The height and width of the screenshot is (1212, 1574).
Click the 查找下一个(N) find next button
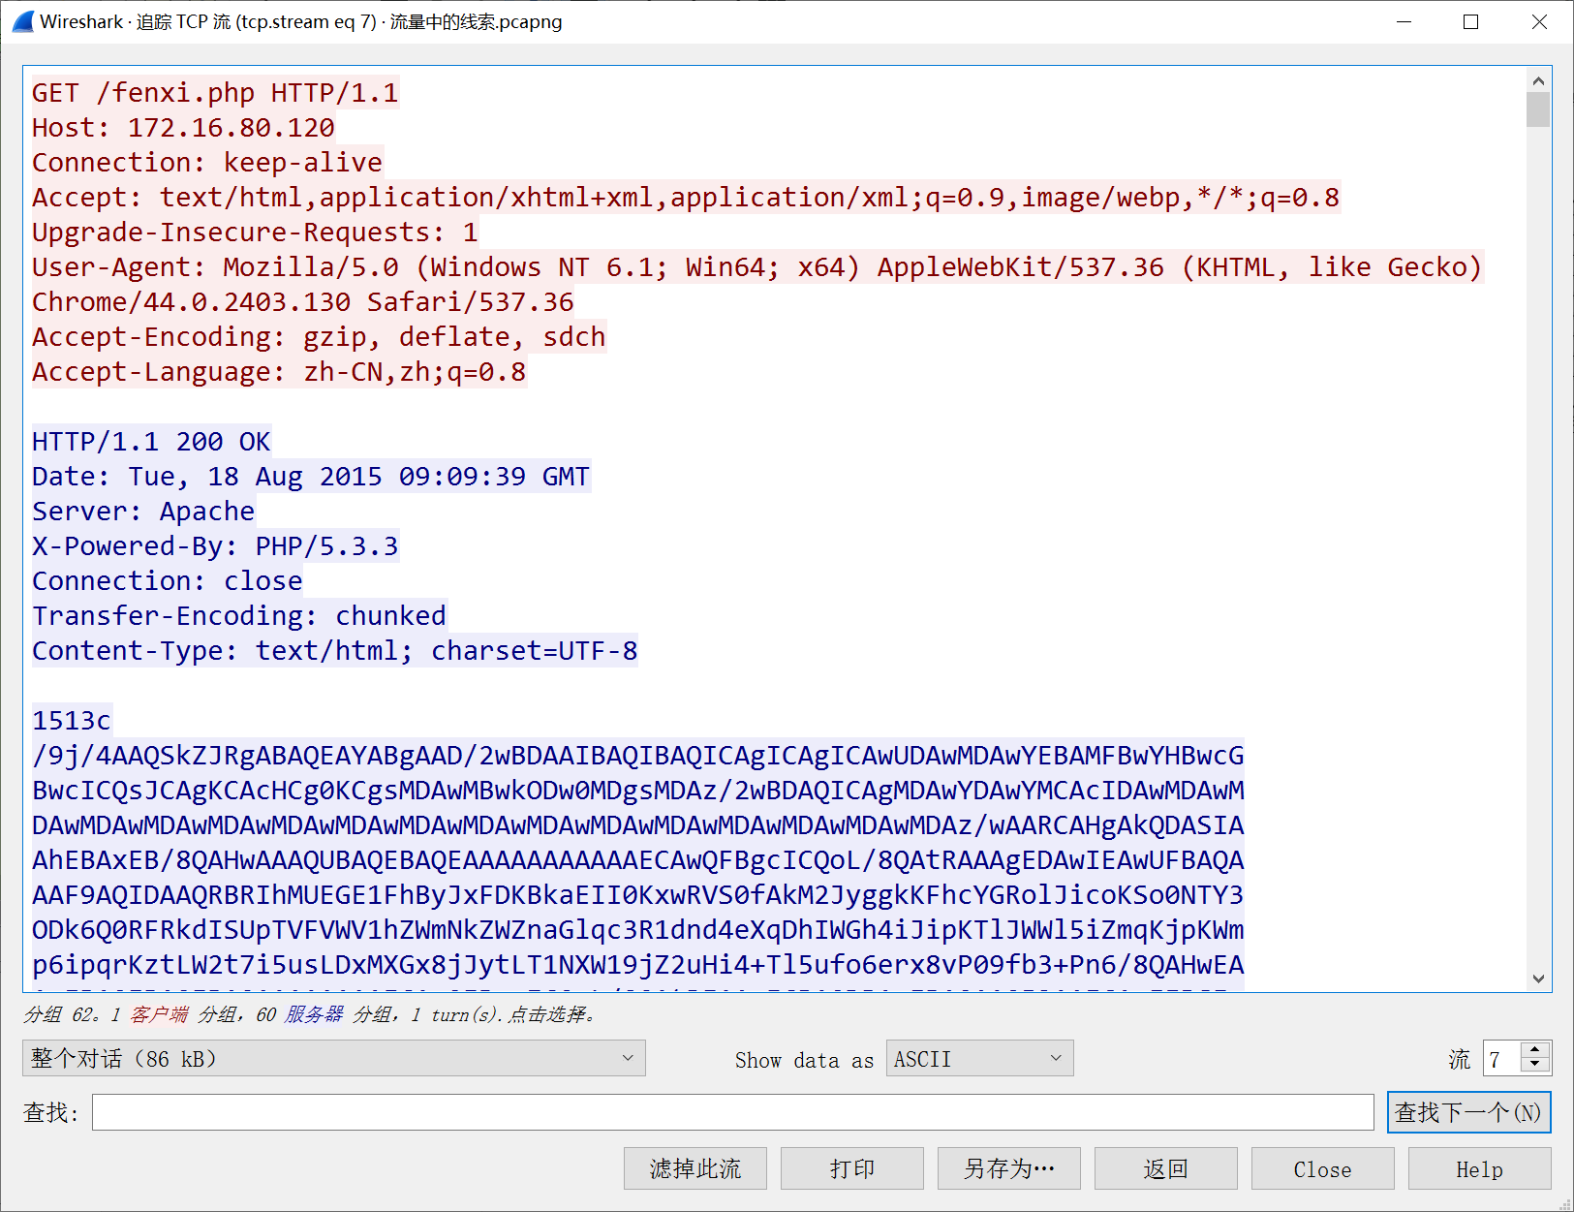[x=1468, y=1112]
